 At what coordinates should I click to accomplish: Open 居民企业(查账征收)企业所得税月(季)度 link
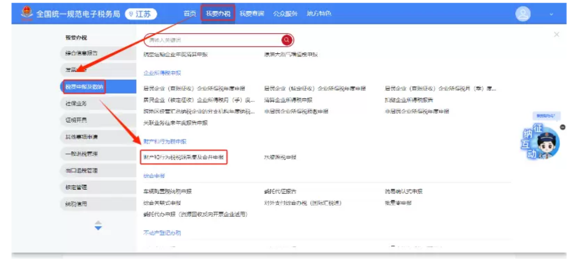coord(440,88)
